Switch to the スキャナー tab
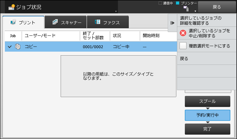The width and height of the screenshot is (237, 139). [x=66, y=22]
